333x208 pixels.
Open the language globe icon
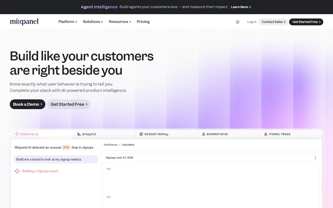point(238,22)
